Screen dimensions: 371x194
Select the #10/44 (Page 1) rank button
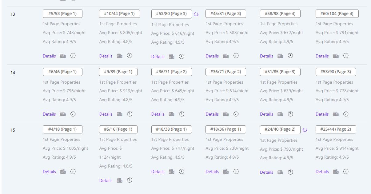(x=119, y=14)
